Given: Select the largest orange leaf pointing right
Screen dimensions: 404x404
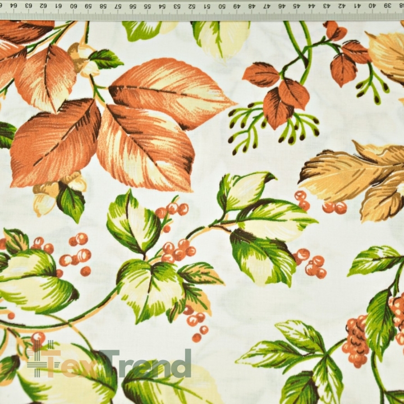Looking at the screenshot, I should 172,93.
